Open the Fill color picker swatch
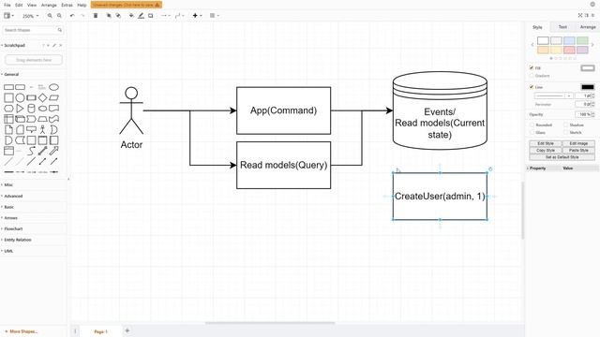This screenshot has width=600, height=337. (x=588, y=68)
